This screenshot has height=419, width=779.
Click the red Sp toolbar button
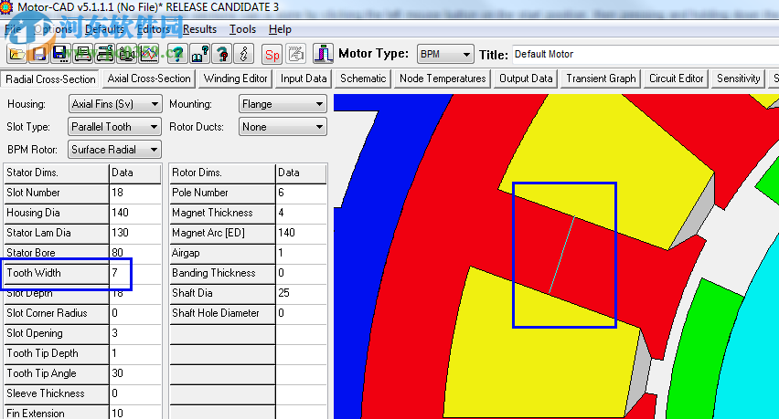pos(272,54)
